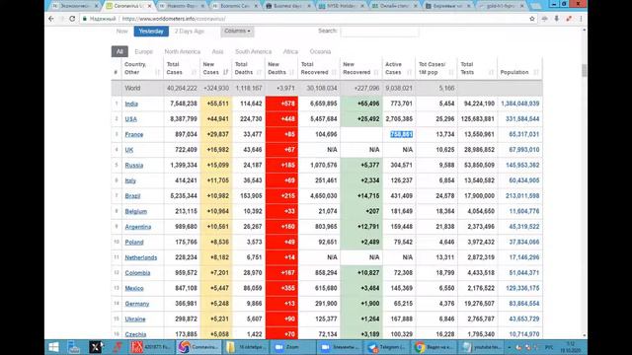Click the system tray clock
The height and width of the screenshot is (355, 632).
click(571, 347)
